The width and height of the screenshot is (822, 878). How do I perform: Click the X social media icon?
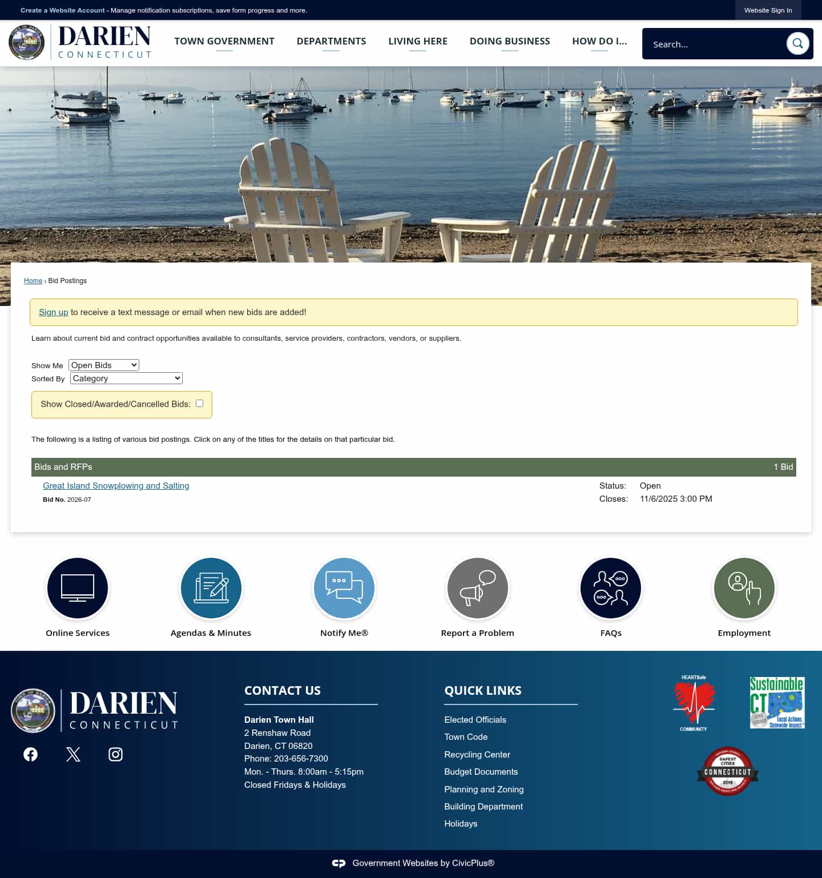pyautogui.click(x=72, y=754)
